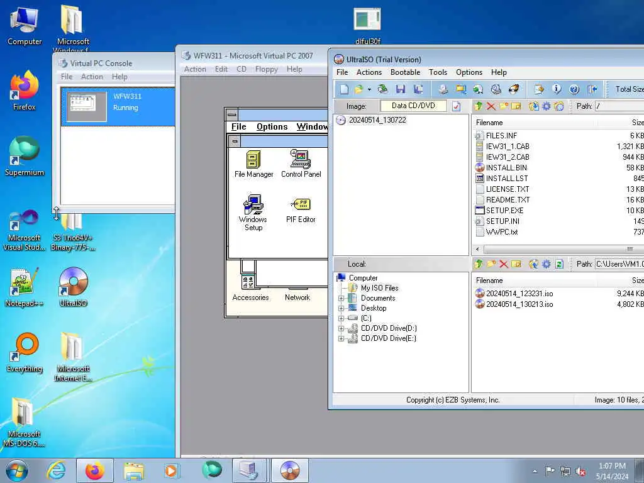Expand the (C:) drive node
644x483 pixels.
pos(341,318)
